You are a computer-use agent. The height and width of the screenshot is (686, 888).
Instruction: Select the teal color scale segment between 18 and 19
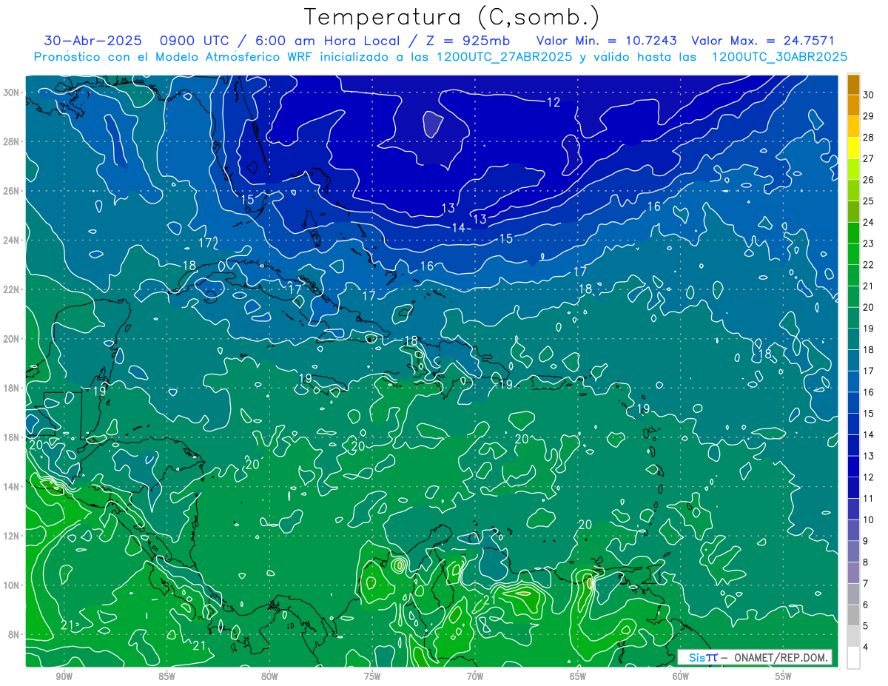coord(853,339)
